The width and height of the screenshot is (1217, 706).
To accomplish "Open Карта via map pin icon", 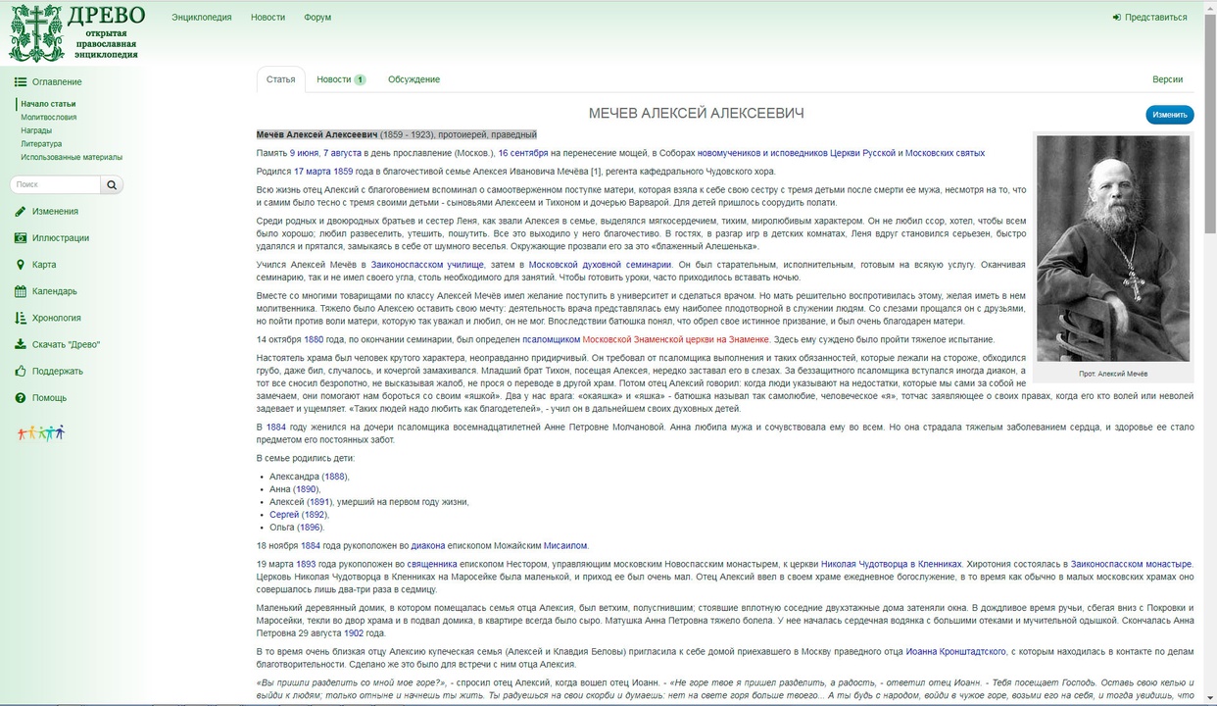I will pos(21,265).
